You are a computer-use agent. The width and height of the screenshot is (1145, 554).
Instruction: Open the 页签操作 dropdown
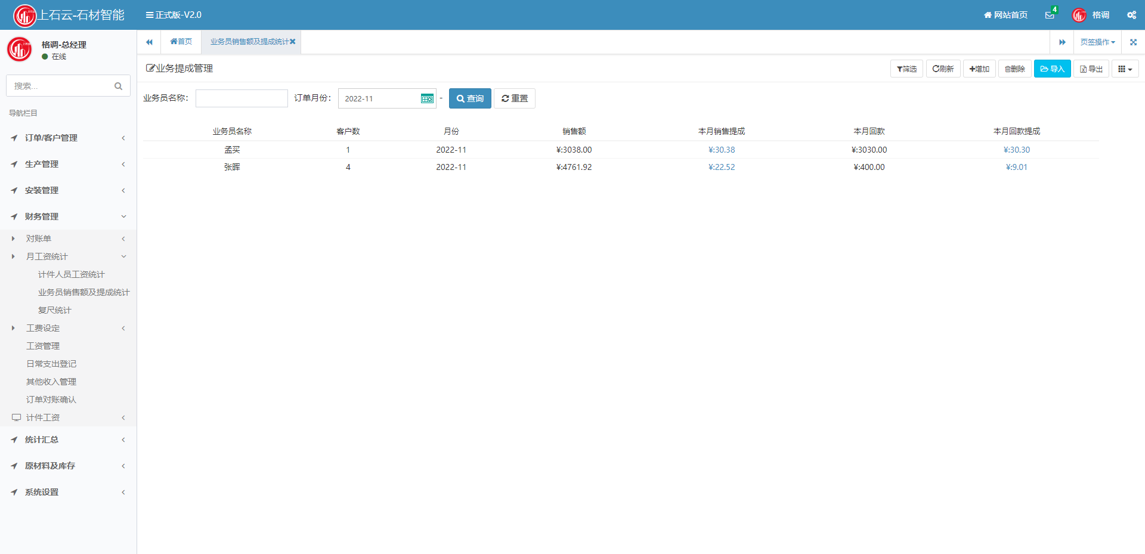tap(1097, 42)
